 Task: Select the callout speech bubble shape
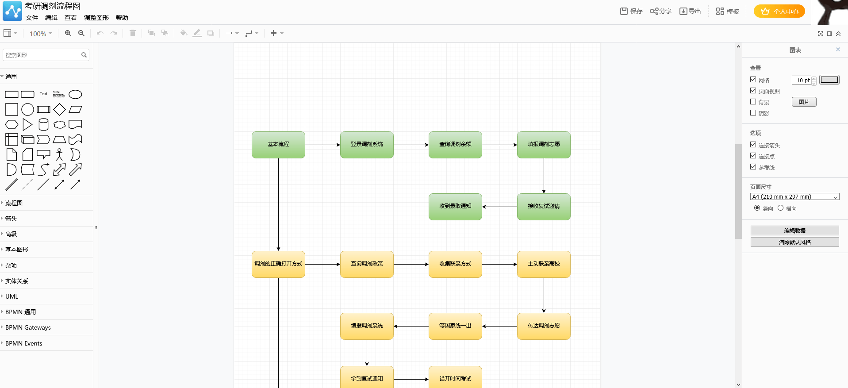tap(43, 154)
